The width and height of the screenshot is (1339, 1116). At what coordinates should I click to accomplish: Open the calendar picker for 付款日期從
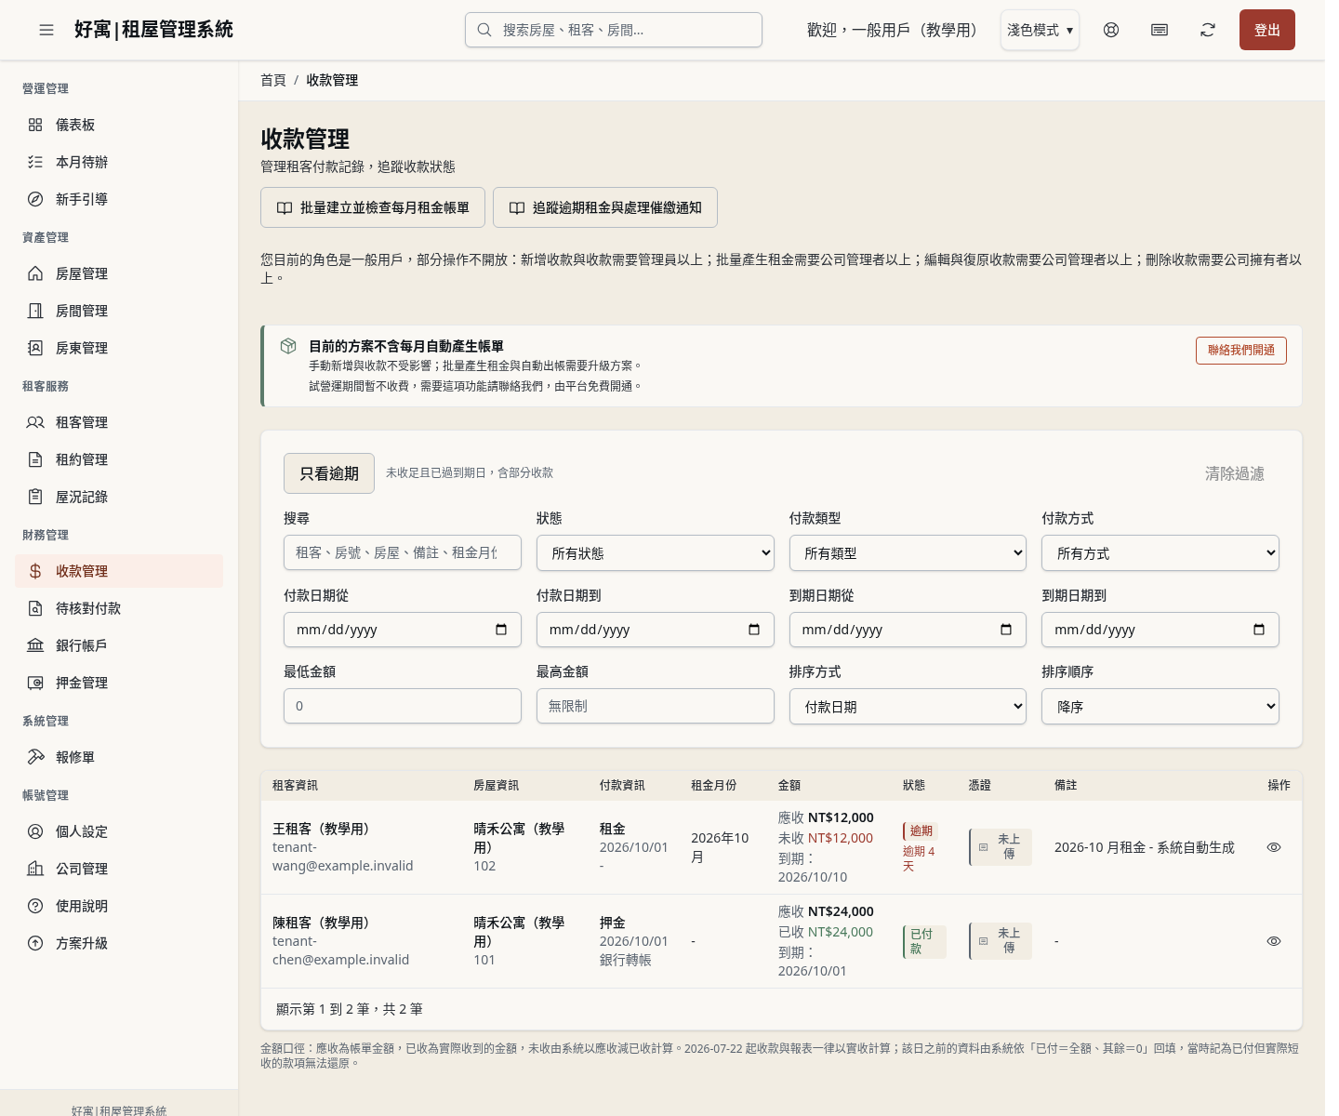[x=501, y=630]
